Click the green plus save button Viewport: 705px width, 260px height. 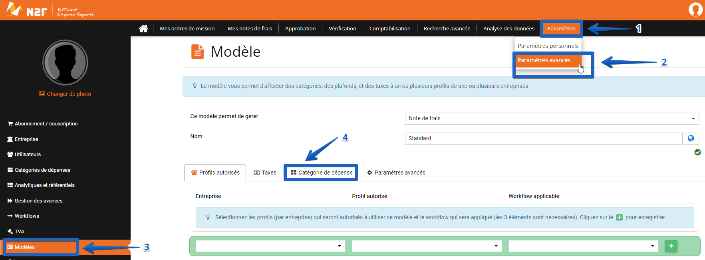[671, 246]
